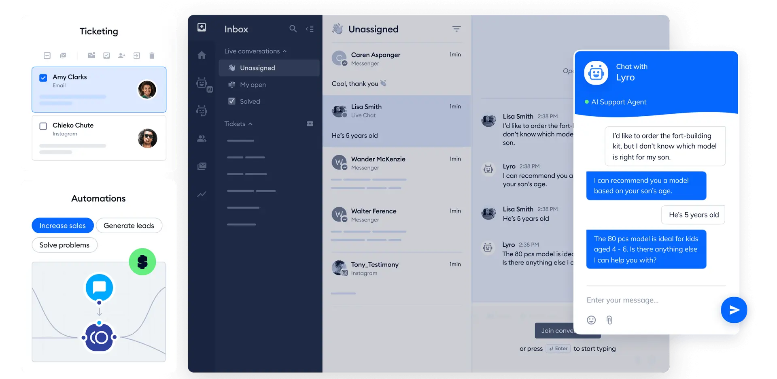Collapse the Live conversations section
This screenshot has height=379, width=777.
point(284,51)
